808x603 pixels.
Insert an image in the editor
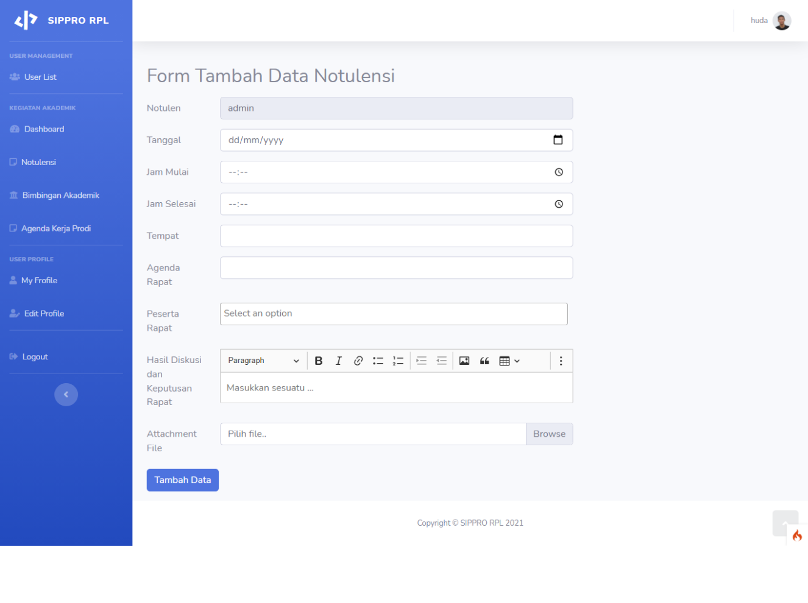(x=464, y=361)
